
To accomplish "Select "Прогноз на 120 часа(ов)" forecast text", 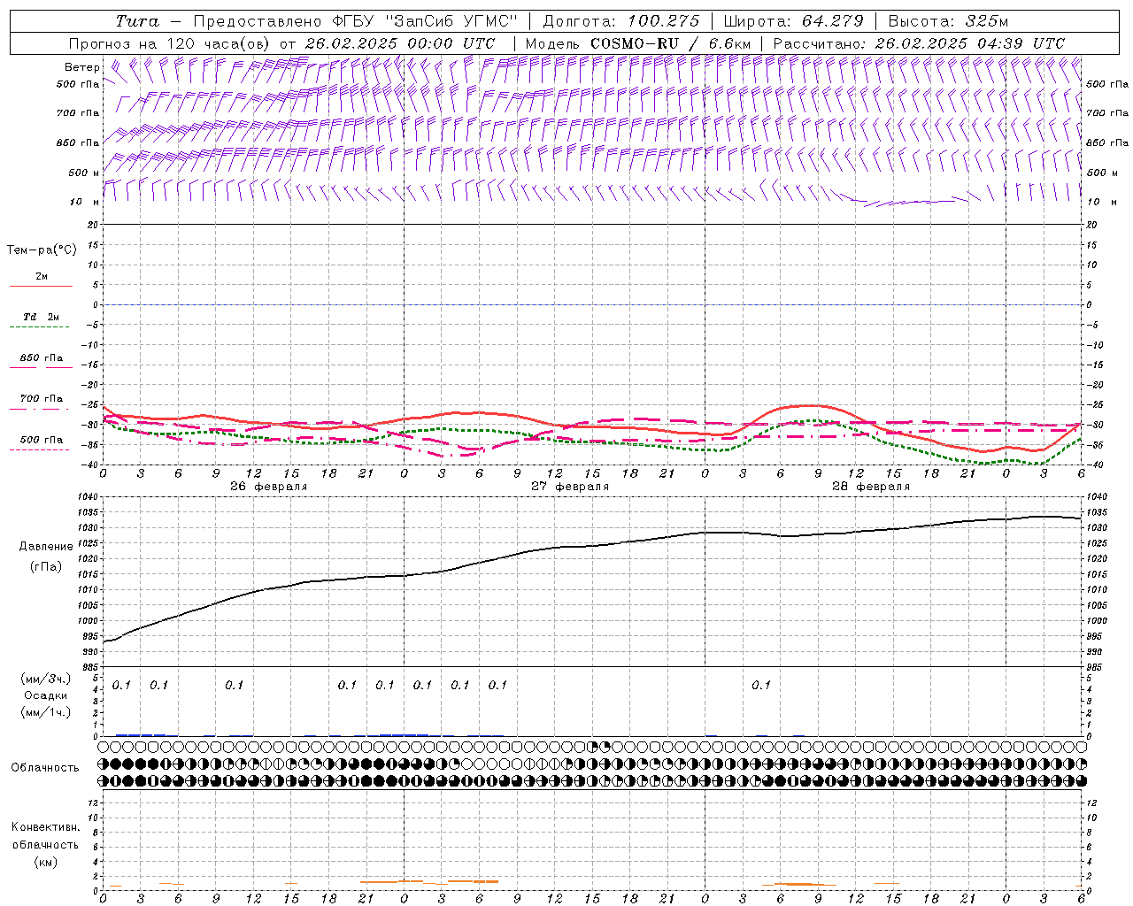I will [x=170, y=43].
